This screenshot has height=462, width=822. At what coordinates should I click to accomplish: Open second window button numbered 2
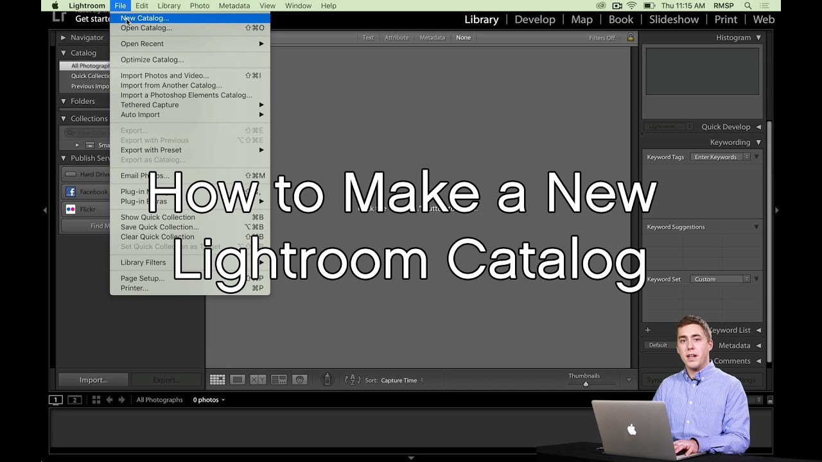click(x=74, y=400)
